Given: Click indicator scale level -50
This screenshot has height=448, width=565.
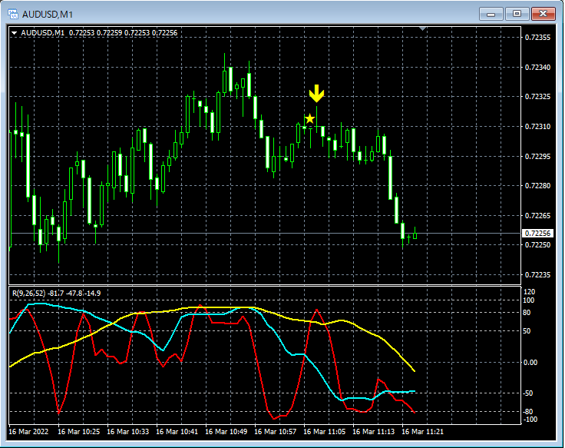Looking at the screenshot, I should (528, 393).
